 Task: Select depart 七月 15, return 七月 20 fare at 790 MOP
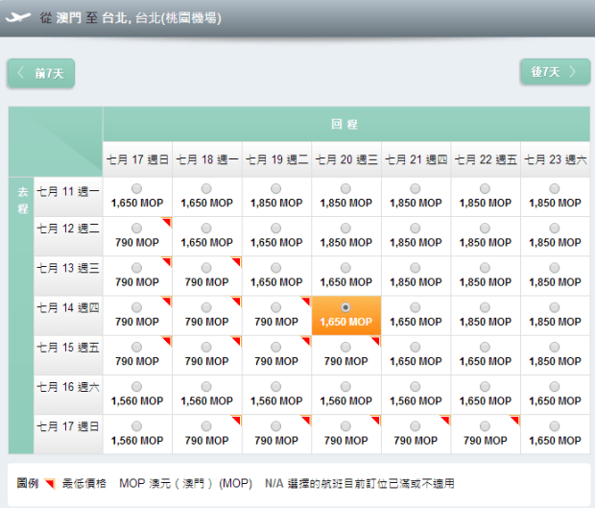[345, 347]
